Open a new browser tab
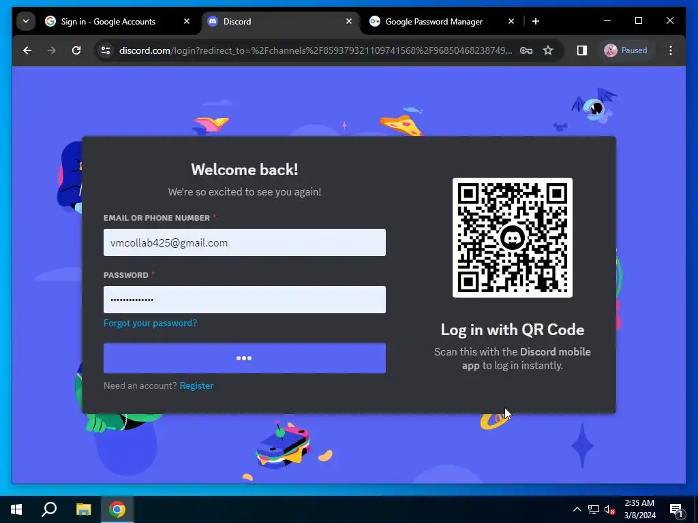 [x=536, y=21]
